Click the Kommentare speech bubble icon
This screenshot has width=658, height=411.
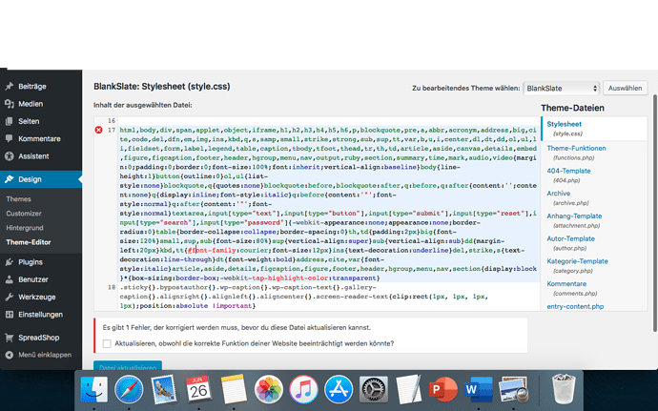(x=10, y=138)
